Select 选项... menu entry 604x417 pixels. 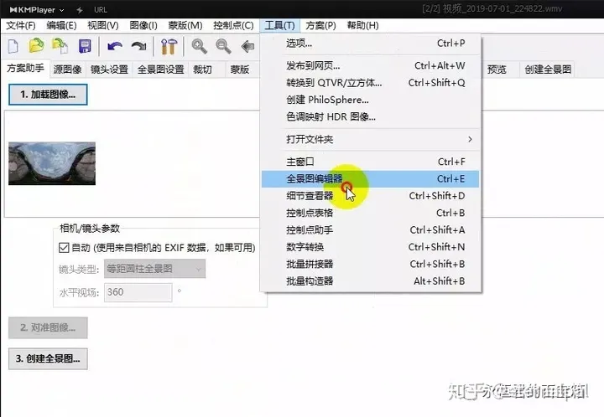[x=371, y=43]
